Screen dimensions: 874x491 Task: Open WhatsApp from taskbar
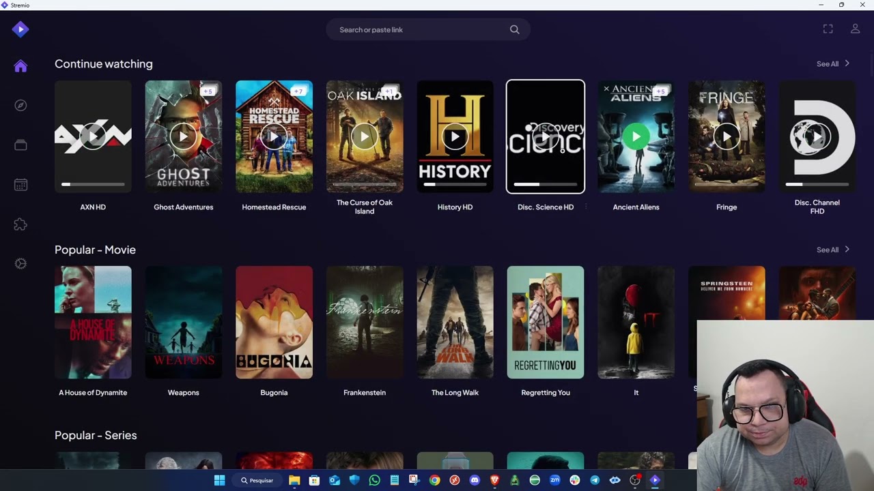pyautogui.click(x=374, y=480)
